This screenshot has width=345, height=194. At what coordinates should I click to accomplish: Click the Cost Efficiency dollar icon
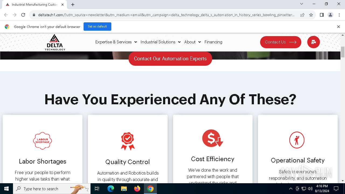coord(213,138)
